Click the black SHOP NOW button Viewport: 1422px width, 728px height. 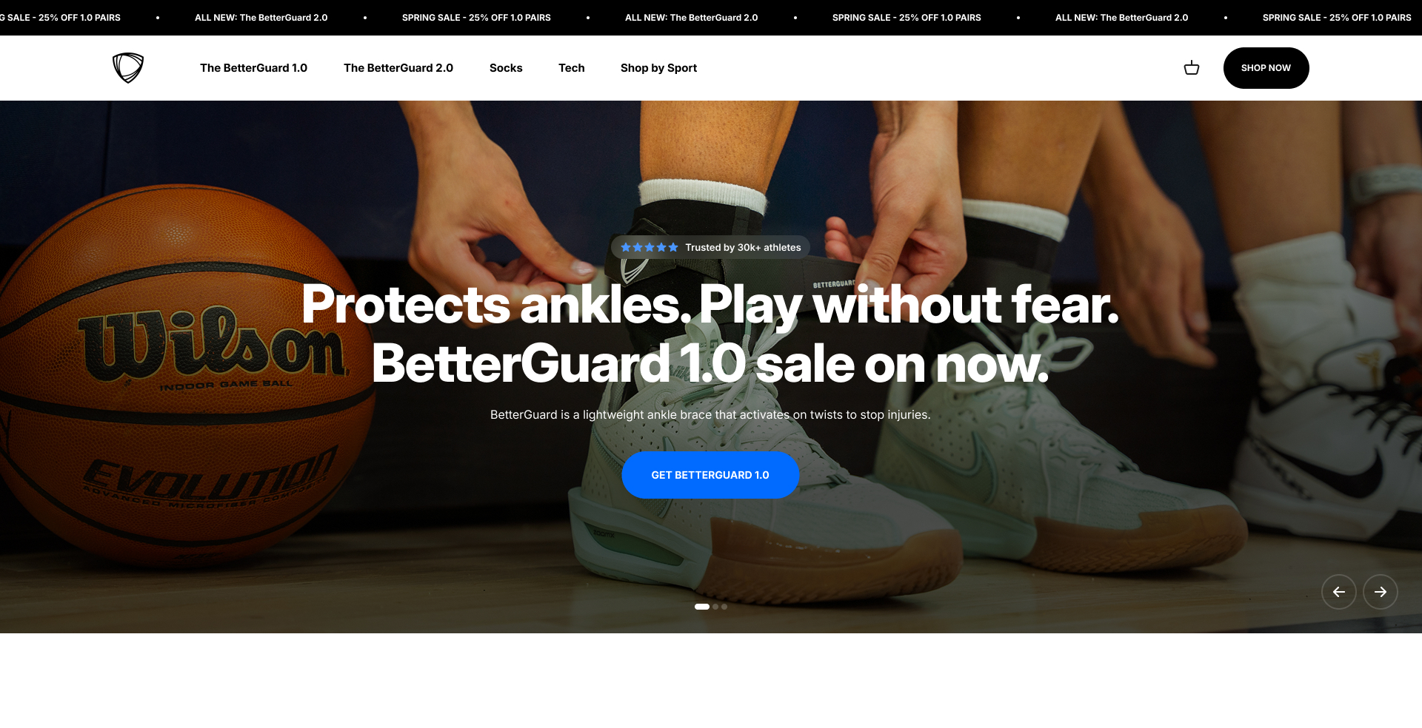1266,68
